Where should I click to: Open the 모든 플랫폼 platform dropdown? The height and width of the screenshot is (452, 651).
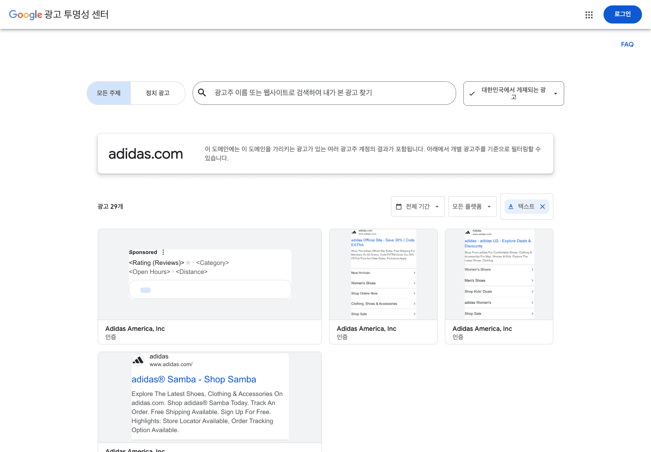click(472, 207)
